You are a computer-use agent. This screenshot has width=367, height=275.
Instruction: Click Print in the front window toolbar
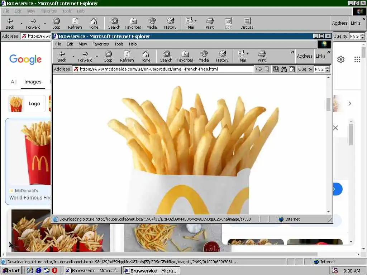[262, 57]
